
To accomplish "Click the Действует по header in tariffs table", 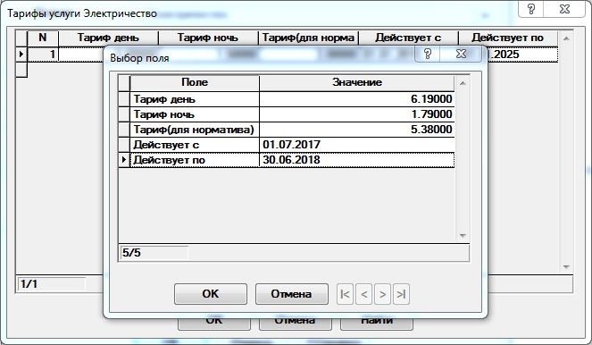I will tap(507, 38).
